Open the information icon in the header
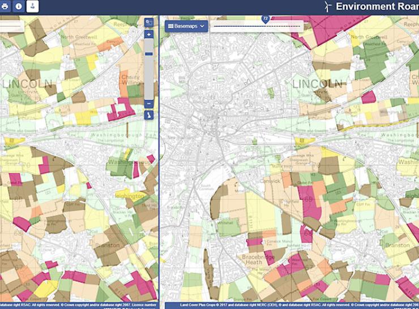The width and height of the screenshot is (419, 309). (19, 6)
